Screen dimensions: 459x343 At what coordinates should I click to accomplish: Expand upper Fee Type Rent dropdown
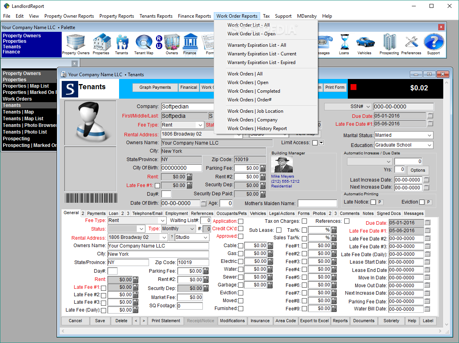[x=200, y=125]
